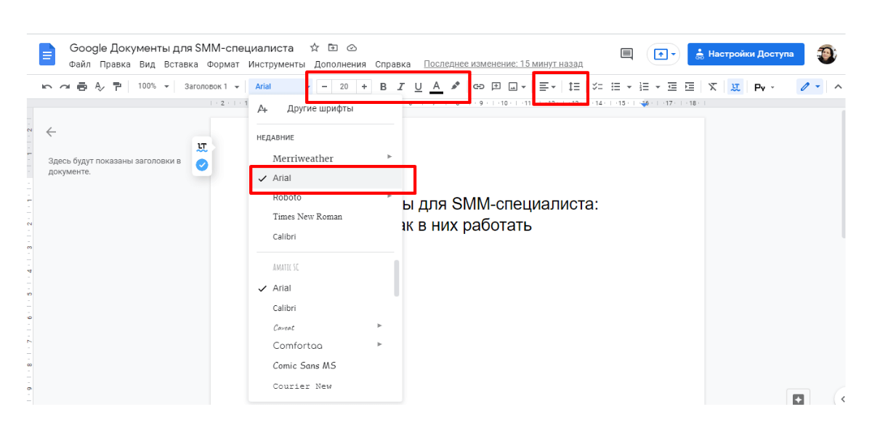Open the Вставка menu
The width and height of the screenshot is (872, 436).
181,64
